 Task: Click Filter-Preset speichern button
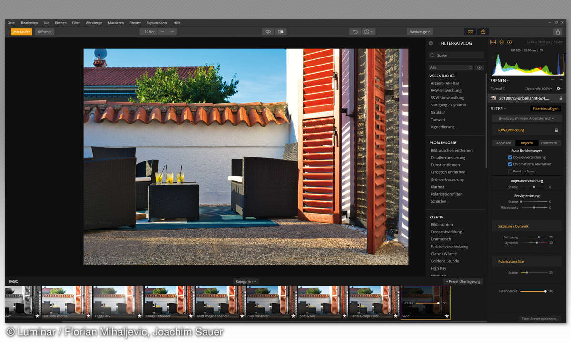(540, 319)
